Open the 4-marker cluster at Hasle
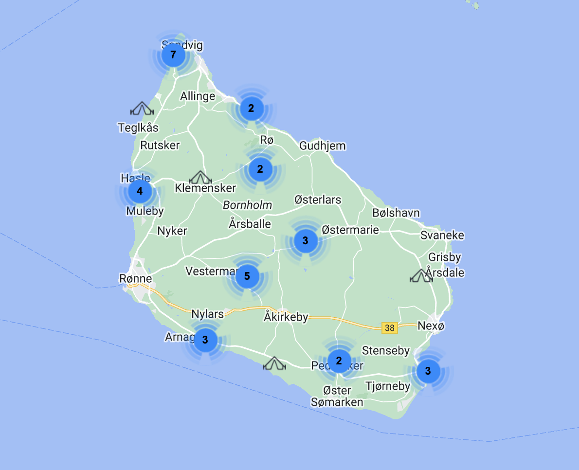 [140, 191]
